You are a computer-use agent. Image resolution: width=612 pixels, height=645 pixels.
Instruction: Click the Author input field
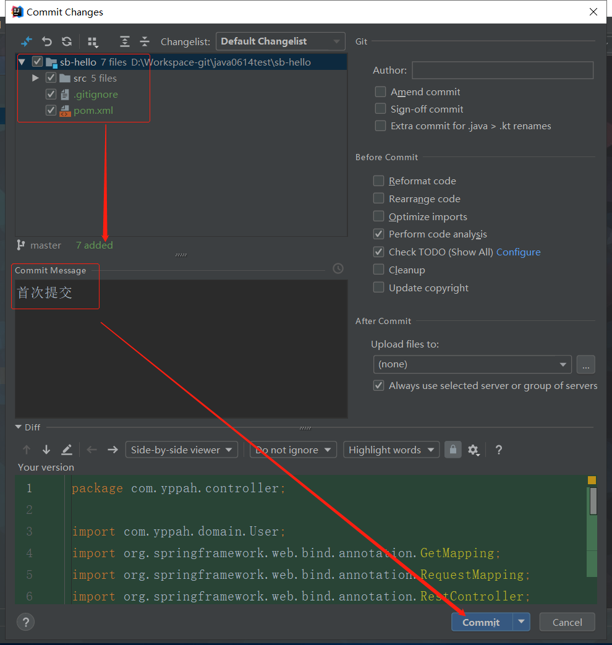(x=502, y=70)
